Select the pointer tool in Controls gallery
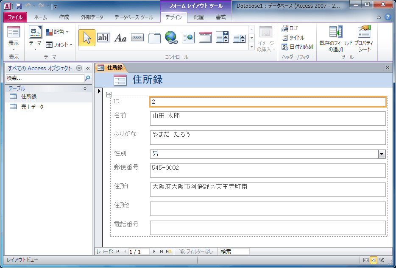The image size is (396, 268). (x=87, y=38)
